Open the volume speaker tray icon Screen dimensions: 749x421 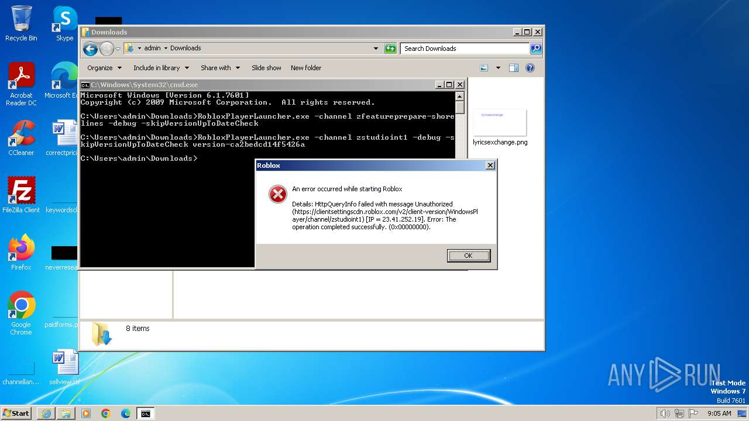click(x=665, y=413)
